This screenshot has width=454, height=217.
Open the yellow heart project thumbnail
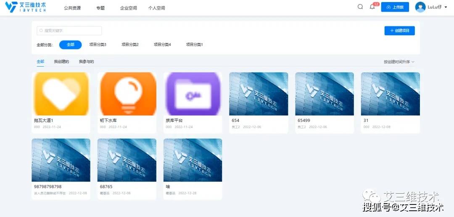click(x=61, y=94)
